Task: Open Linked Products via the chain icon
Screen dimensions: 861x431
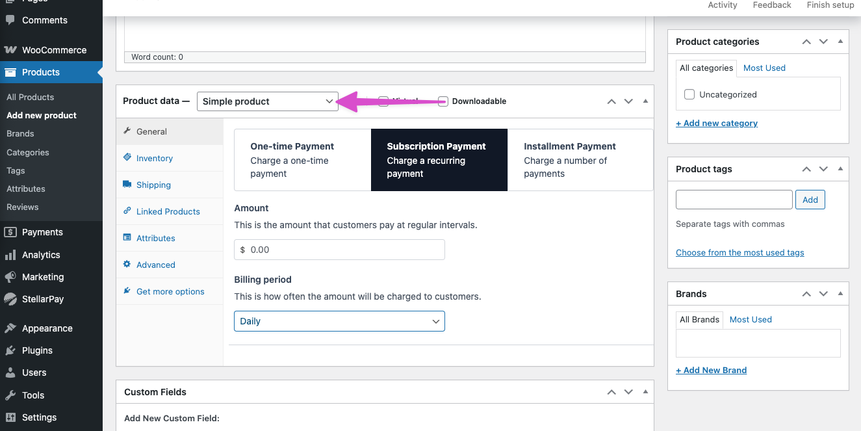Action: point(127,211)
